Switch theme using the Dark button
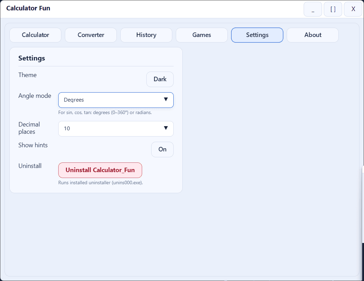The height and width of the screenshot is (281, 364). pyautogui.click(x=160, y=79)
